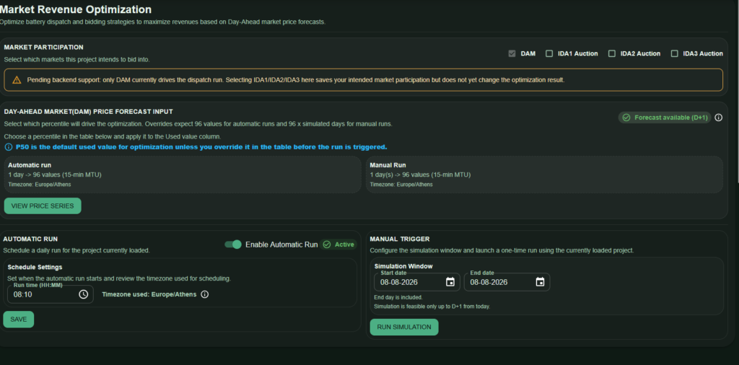739x365 pixels.
Task: Check the IDA2 Auction checkbox
Action: [x=612, y=53]
